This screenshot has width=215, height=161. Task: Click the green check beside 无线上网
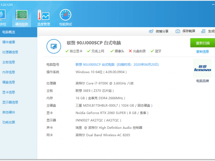[89, 51]
